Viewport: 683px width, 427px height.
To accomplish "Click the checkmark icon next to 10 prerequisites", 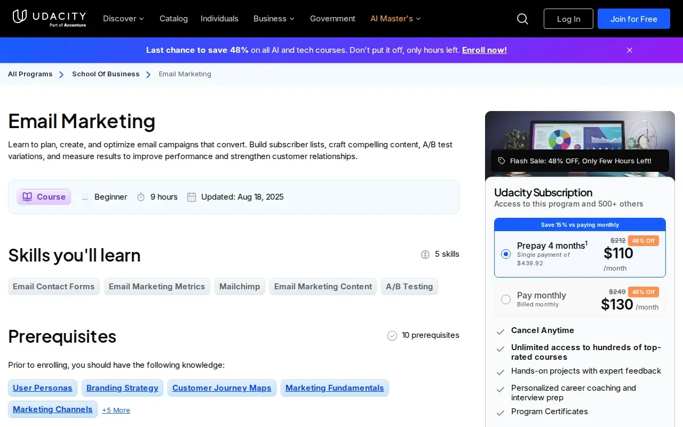I will [392, 336].
